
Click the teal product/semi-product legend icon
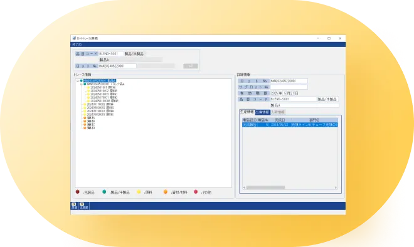click(104, 192)
